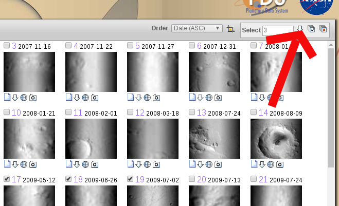Check the box for image 14
Image resolution: width=339 pixels, height=206 pixels.
(x=254, y=112)
